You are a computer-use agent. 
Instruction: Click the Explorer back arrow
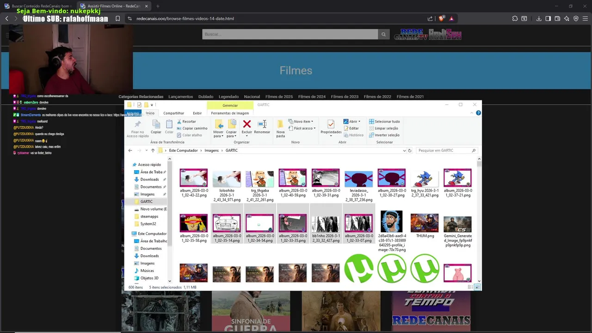coord(130,150)
